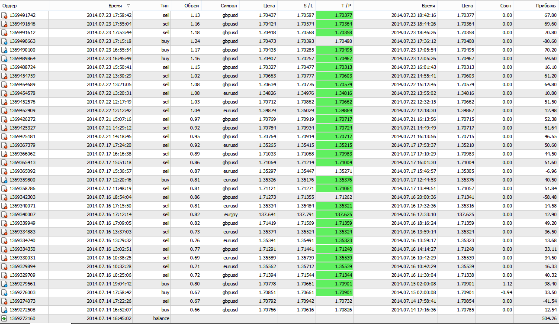Select profit value 98.40

[x=550, y=284]
